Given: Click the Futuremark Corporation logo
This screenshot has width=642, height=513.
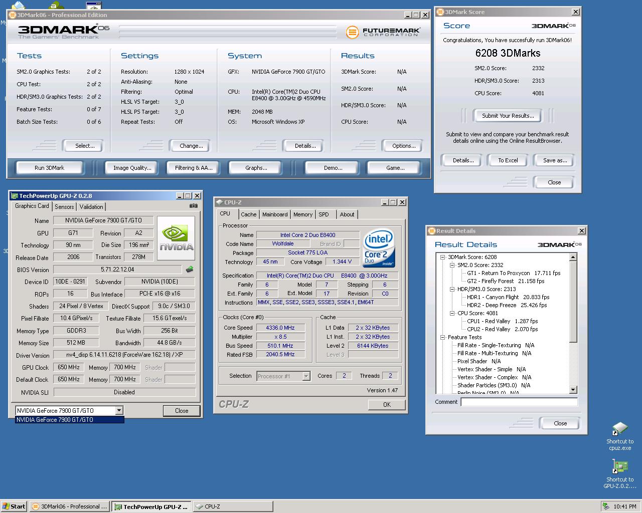Looking at the screenshot, I should pos(383,32).
